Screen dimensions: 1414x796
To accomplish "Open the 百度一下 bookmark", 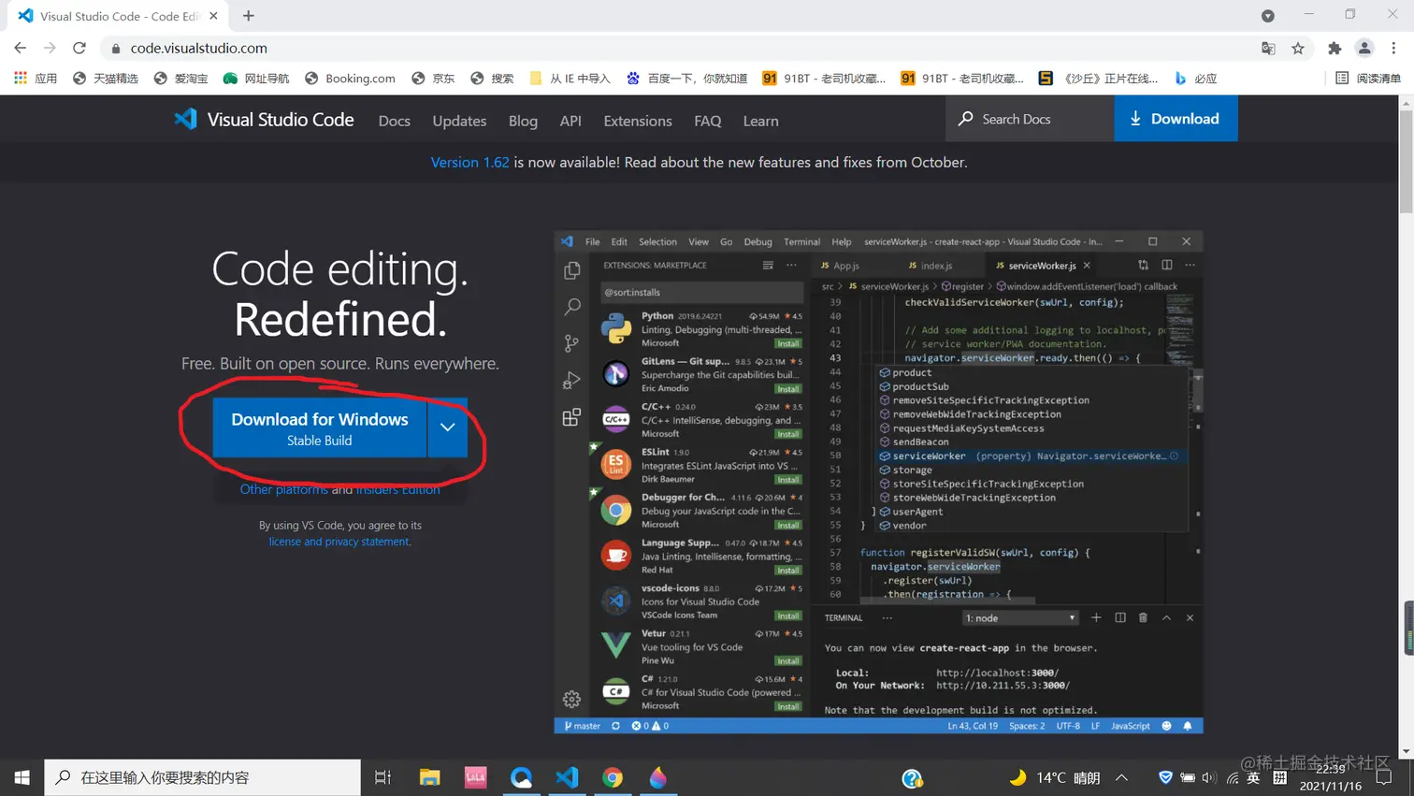I will click(x=687, y=79).
